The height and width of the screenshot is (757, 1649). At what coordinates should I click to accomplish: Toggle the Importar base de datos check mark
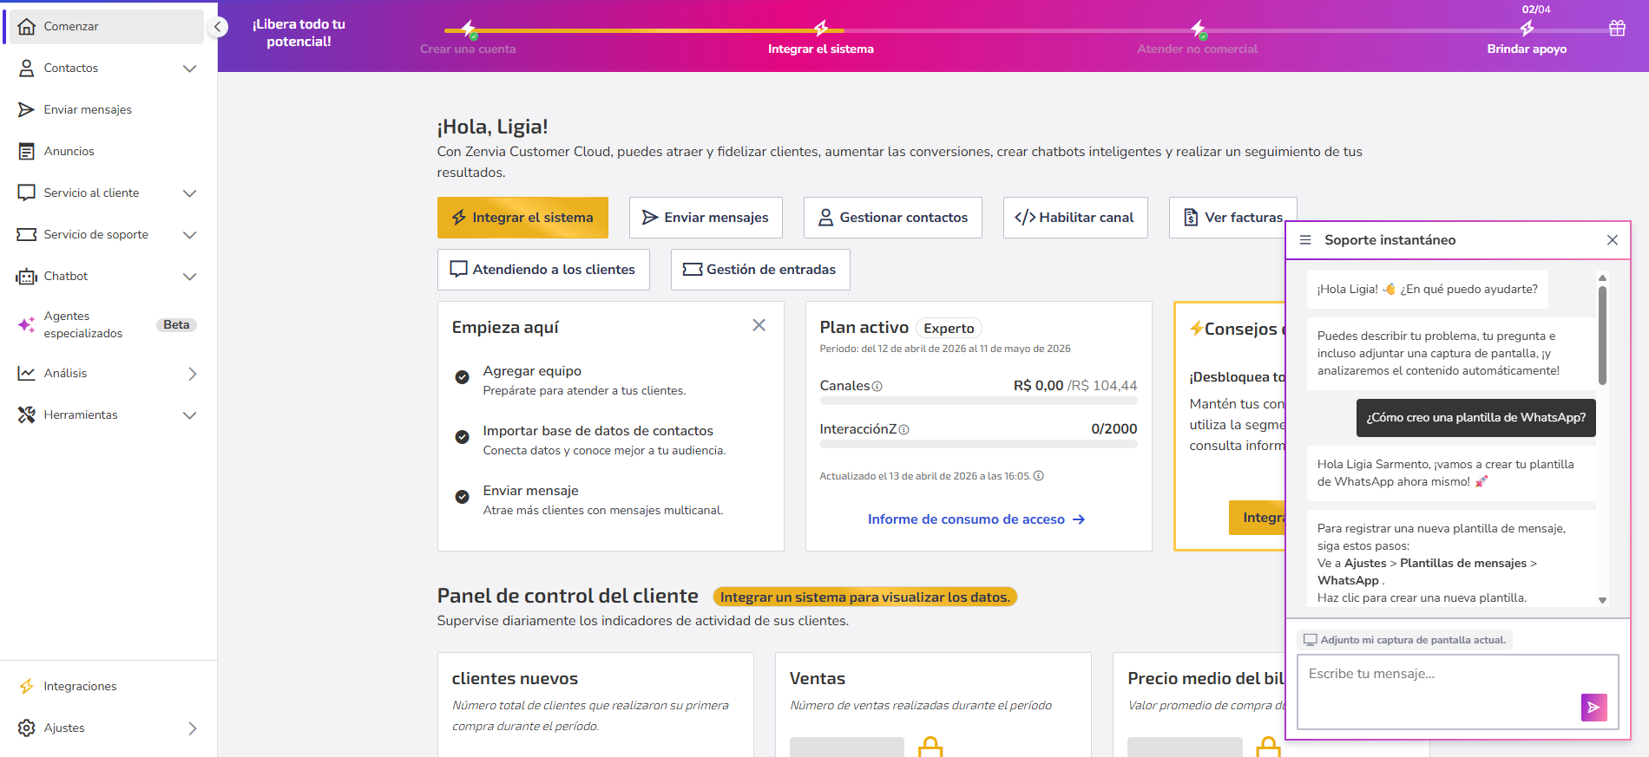click(x=463, y=437)
